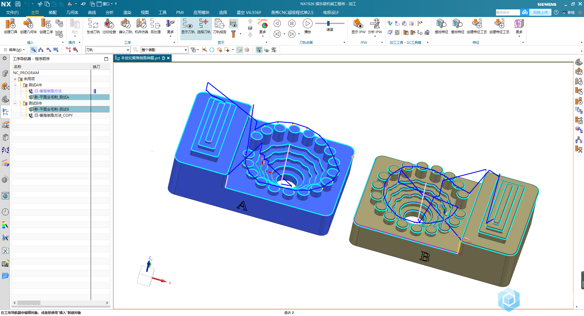Switch to the 几何体 ribbon tab
584x316 pixels.
pyautogui.click(x=72, y=12)
